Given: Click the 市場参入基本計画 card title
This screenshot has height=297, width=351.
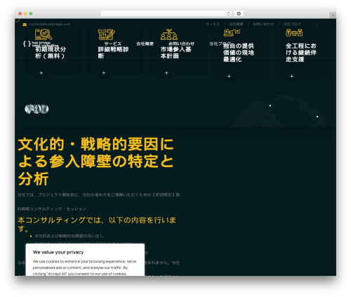Looking at the screenshot, I should (x=176, y=53).
